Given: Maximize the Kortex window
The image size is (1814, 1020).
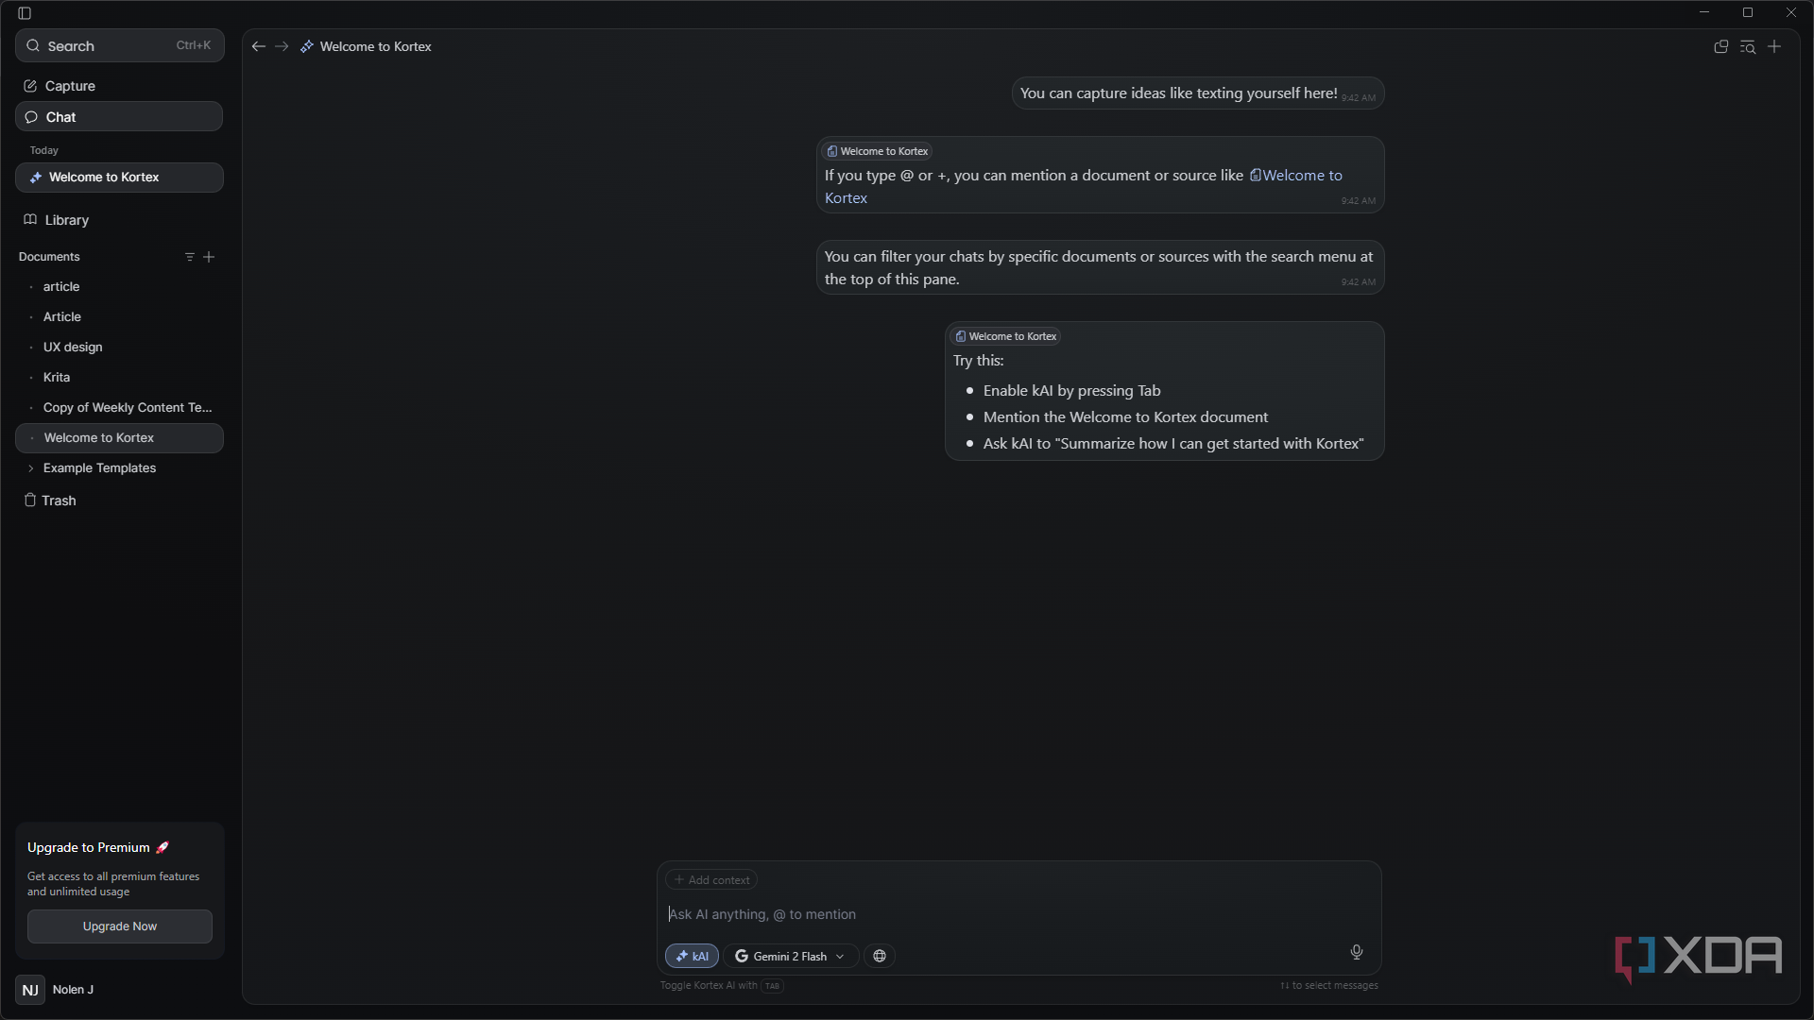Looking at the screenshot, I should (x=1748, y=12).
